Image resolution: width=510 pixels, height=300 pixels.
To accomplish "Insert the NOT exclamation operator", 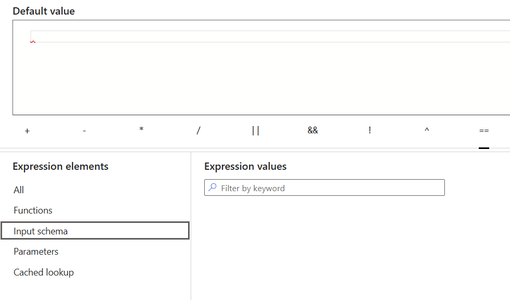I will 370,131.
